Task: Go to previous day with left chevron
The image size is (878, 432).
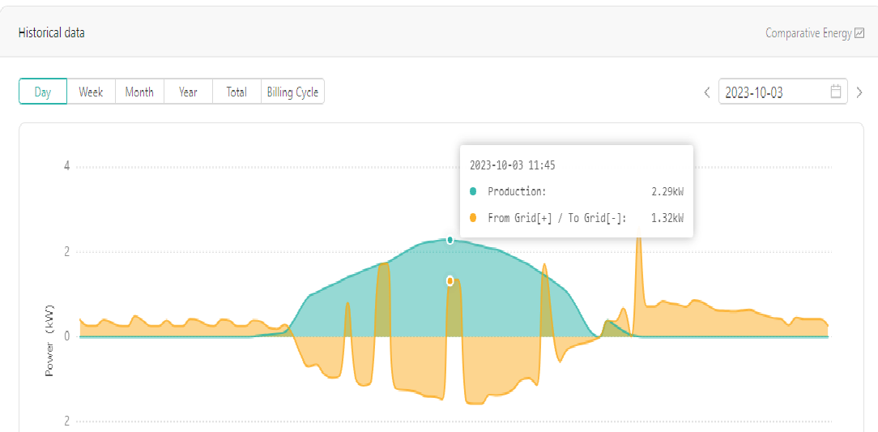Action: [707, 92]
